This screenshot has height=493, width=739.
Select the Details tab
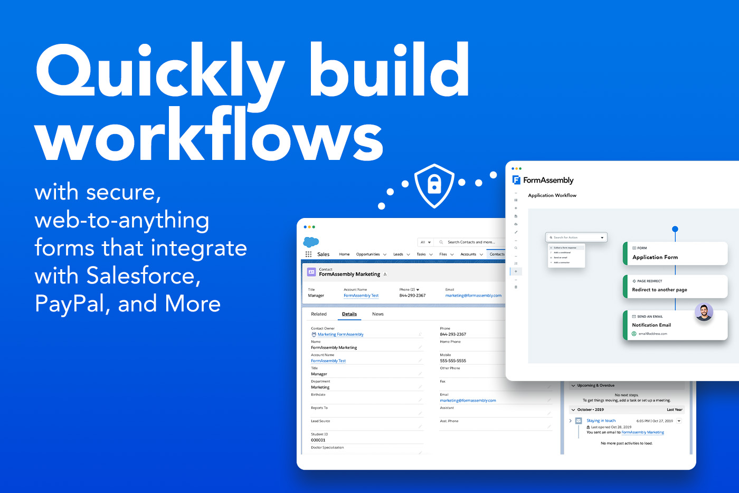pos(349,314)
